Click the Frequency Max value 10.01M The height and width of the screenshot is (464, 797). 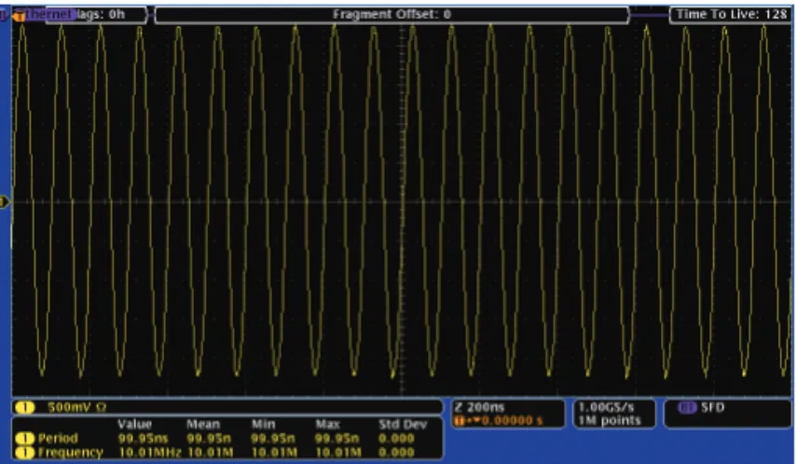(x=338, y=452)
